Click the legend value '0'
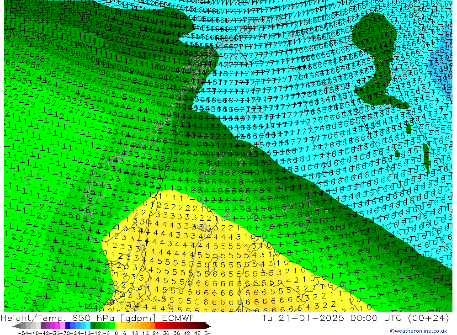The height and width of the screenshot is (335, 457). point(116,333)
